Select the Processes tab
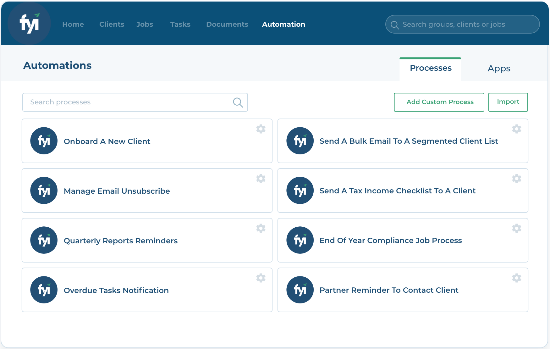 [x=430, y=68]
